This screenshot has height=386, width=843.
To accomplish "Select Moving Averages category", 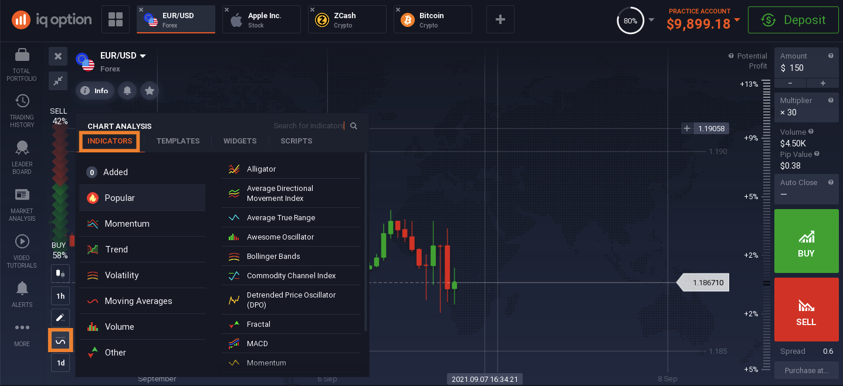I will click(143, 301).
